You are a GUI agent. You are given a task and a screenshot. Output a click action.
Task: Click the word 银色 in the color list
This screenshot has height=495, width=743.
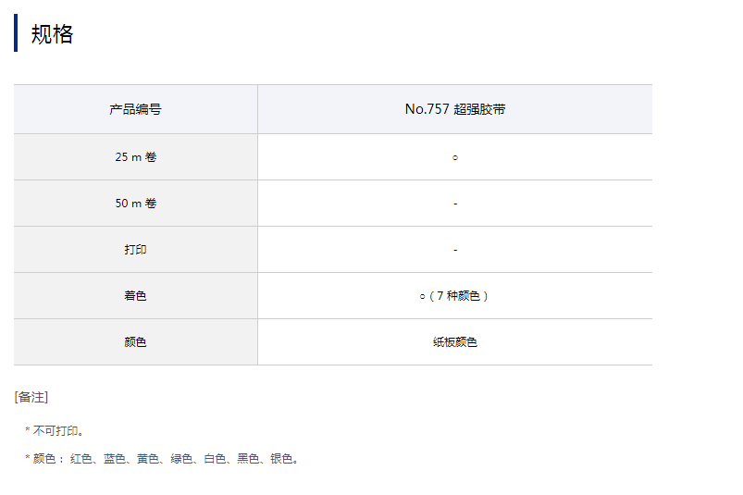(x=281, y=459)
